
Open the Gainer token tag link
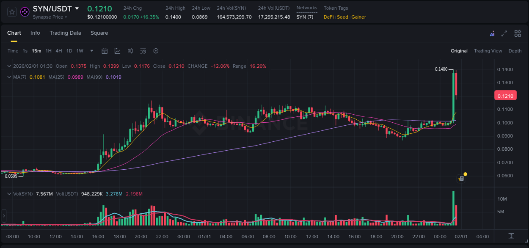coord(358,17)
